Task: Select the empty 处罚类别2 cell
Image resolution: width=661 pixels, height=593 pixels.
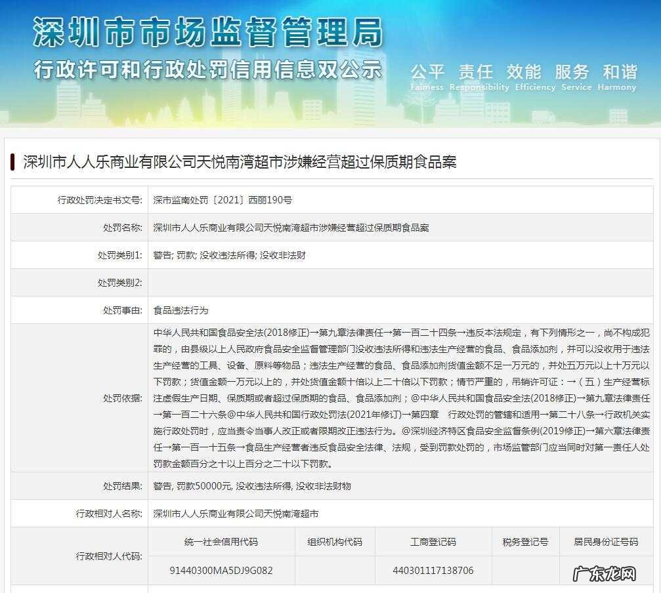Action: point(394,282)
